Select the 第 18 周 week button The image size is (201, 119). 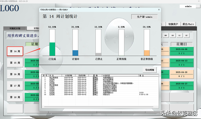[15, 97]
